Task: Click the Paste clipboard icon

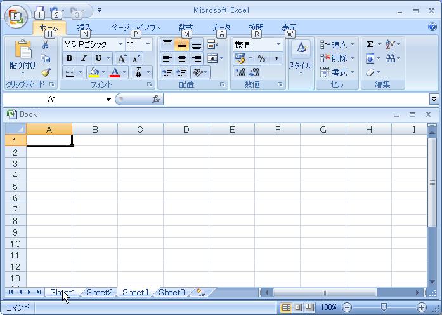Action: coord(23,50)
